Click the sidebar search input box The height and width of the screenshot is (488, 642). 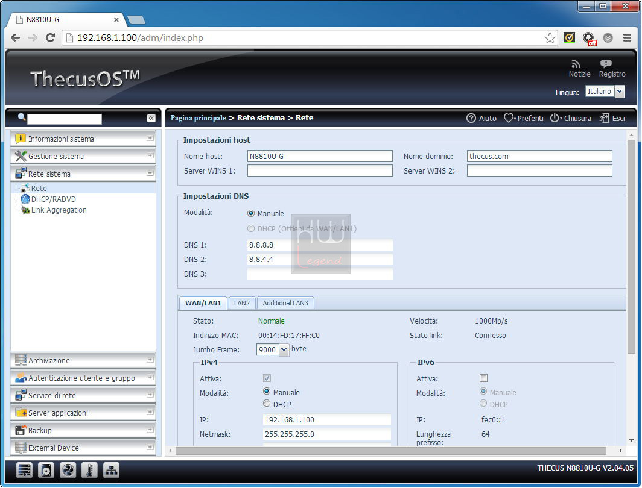click(x=65, y=119)
